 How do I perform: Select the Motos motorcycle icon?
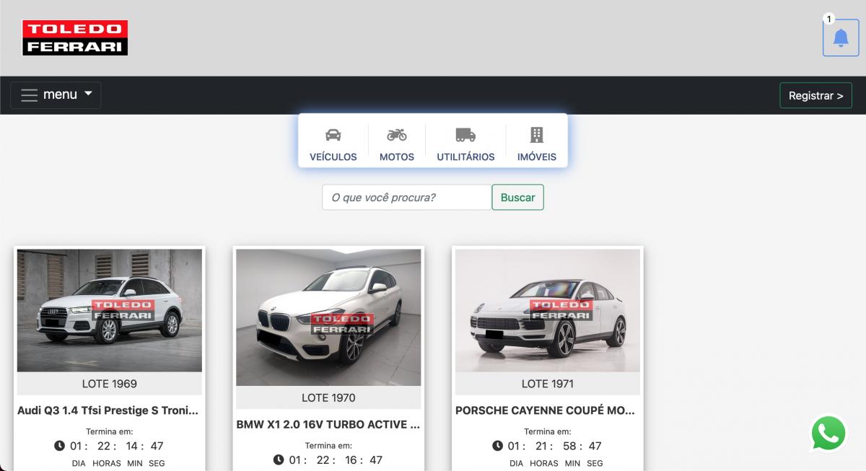[397, 135]
